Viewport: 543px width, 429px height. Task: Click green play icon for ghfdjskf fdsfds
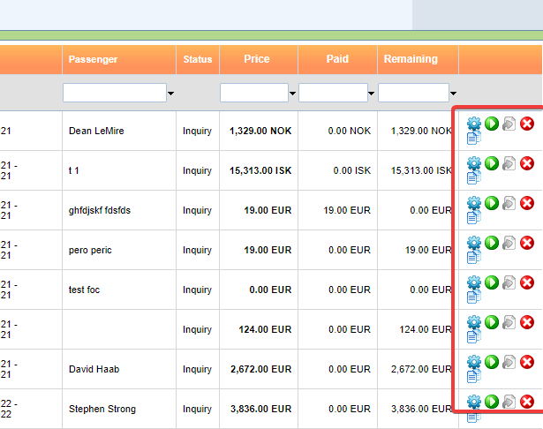click(492, 203)
